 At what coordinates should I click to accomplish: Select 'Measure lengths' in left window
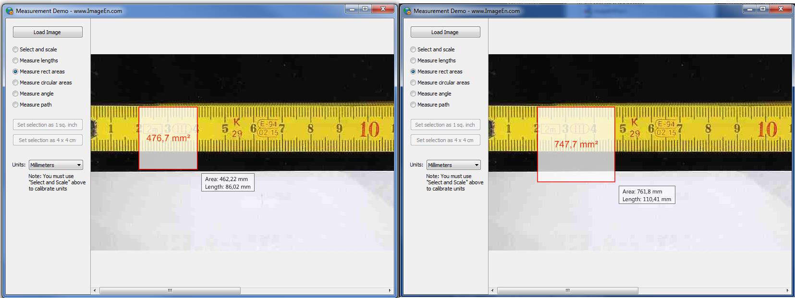(x=35, y=60)
